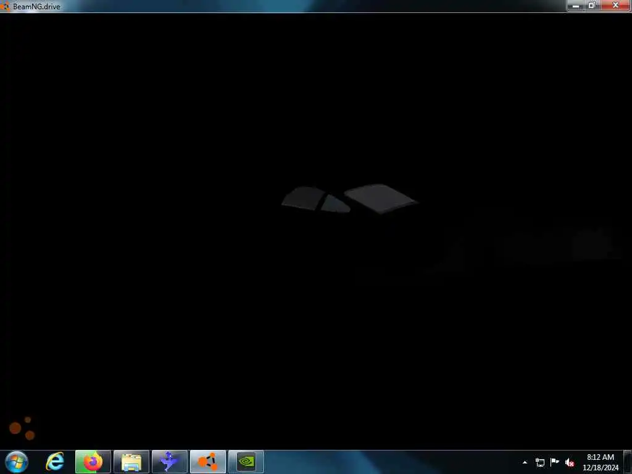Open the Windows Start menu orb
The image size is (632, 474).
[x=17, y=462]
